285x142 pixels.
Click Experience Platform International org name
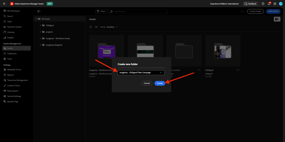coord(224,4)
